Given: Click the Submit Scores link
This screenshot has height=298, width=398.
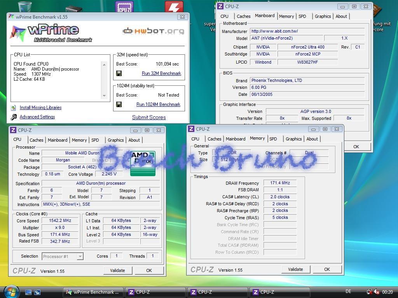Looking at the screenshot, I should (149, 117).
